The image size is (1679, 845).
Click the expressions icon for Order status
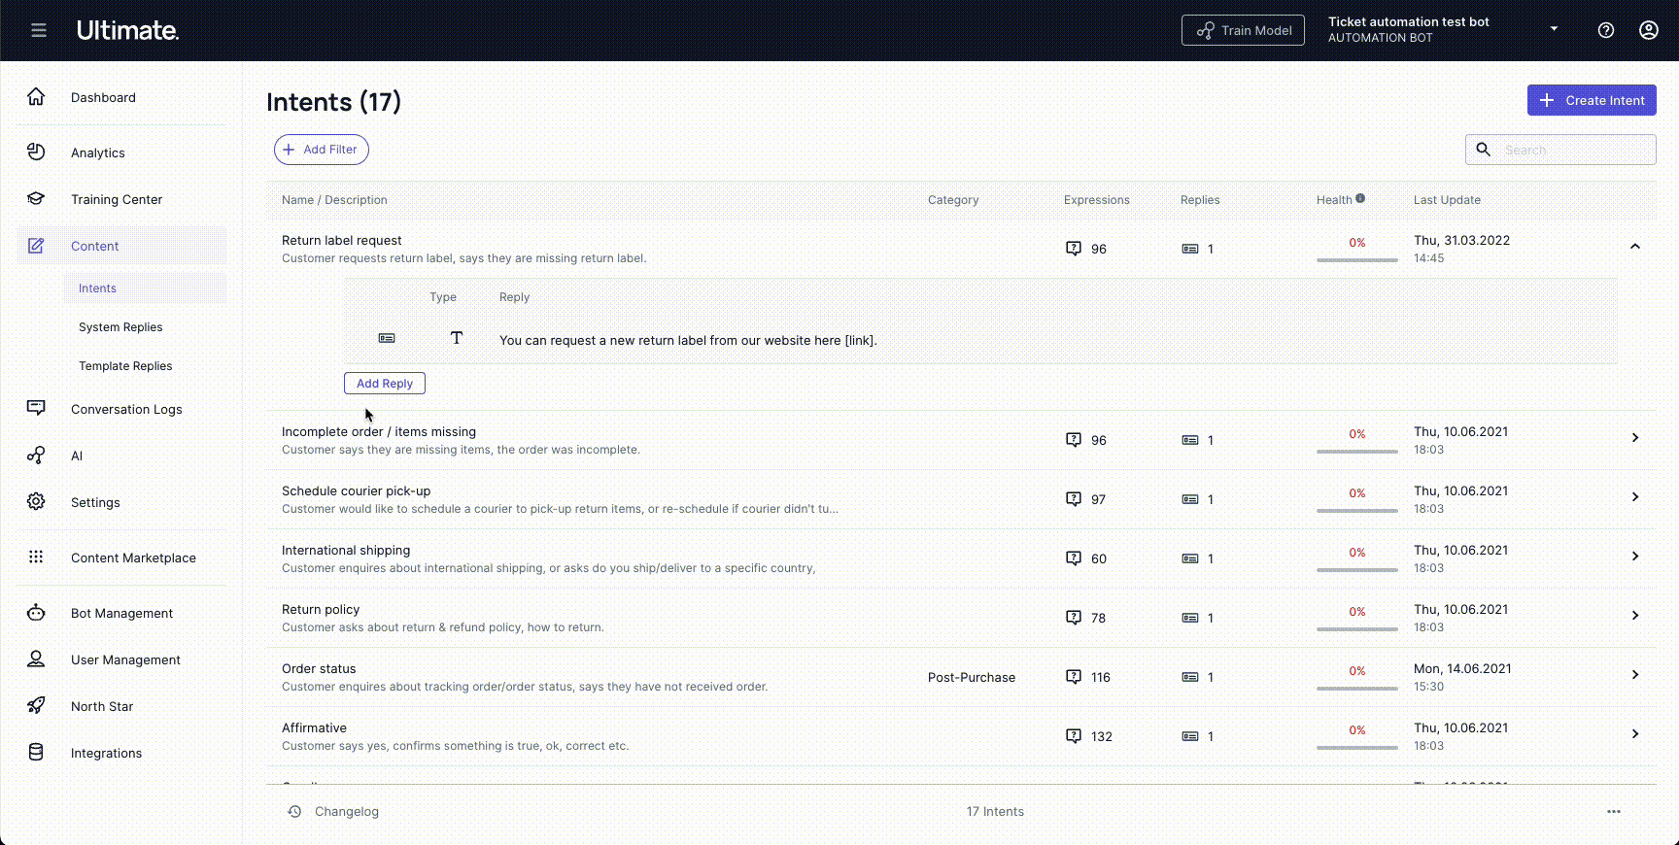tap(1074, 676)
